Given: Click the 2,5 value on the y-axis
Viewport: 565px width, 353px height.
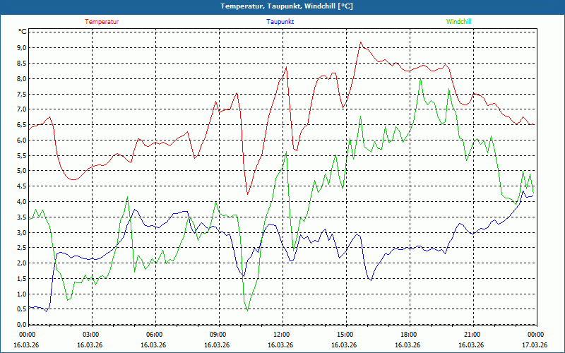Looking at the screenshot, I should 21,248.
